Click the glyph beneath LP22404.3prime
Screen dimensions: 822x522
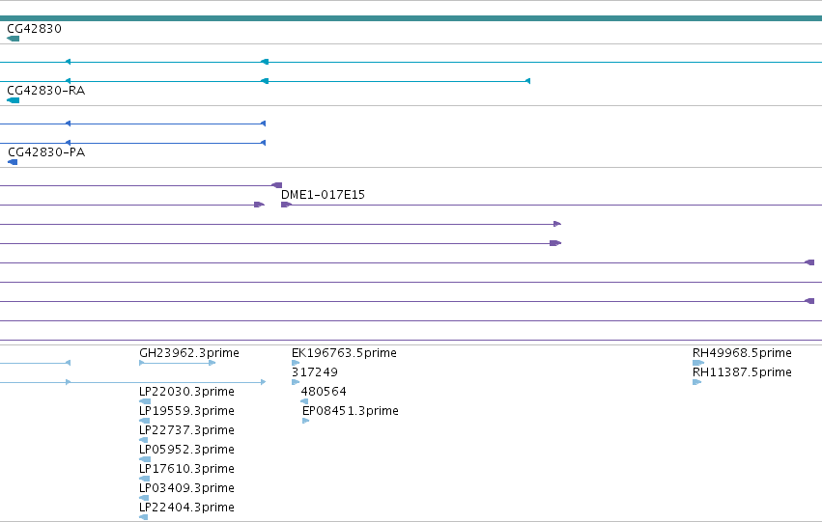point(143,517)
